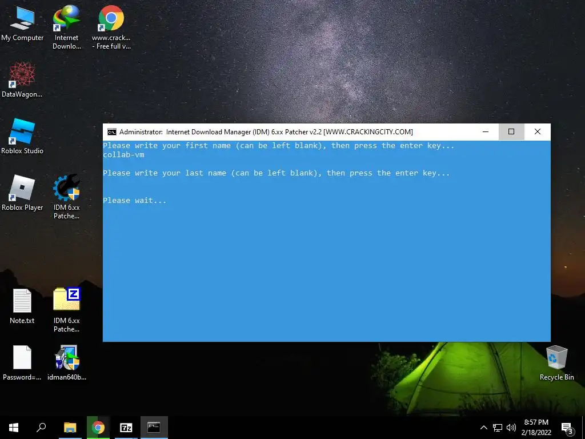The image size is (585, 439).
Task: Select the My Computer desktop icon
Action: (22, 23)
